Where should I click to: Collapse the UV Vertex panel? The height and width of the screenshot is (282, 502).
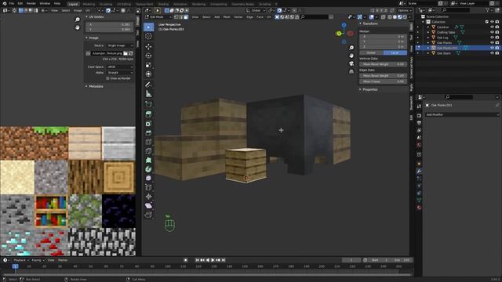(x=86, y=16)
